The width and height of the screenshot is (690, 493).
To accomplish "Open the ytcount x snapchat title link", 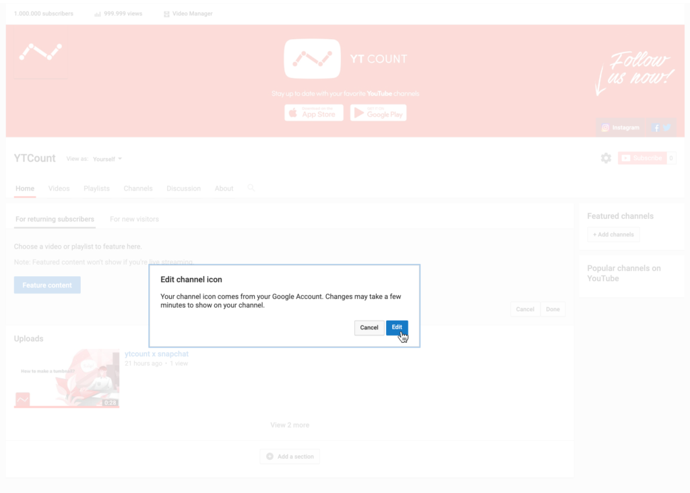I will [x=156, y=354].
